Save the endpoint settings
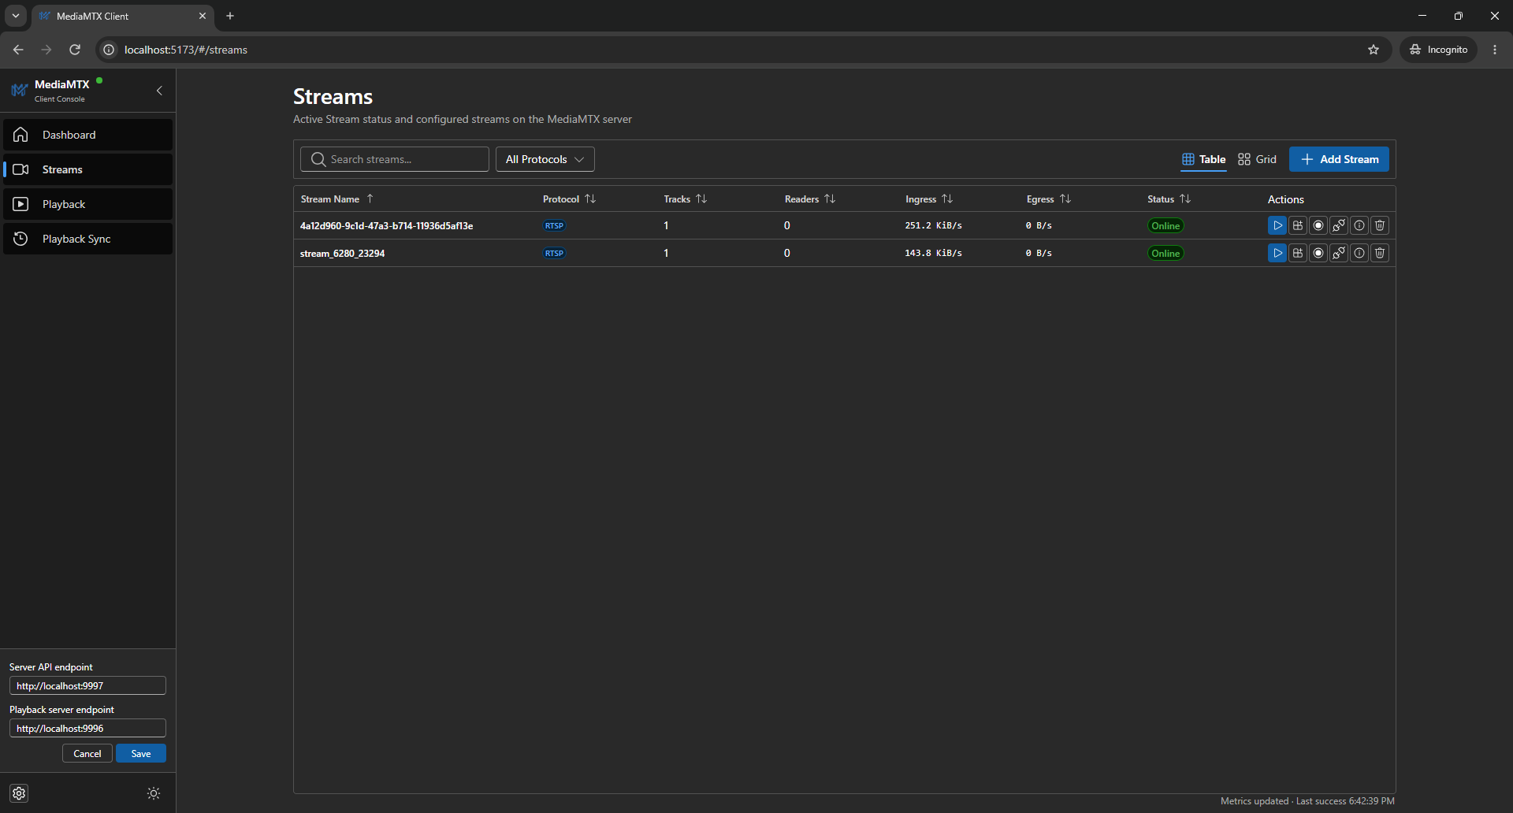The height and width of the screenshot is (813, 1513). pos(141,754)
